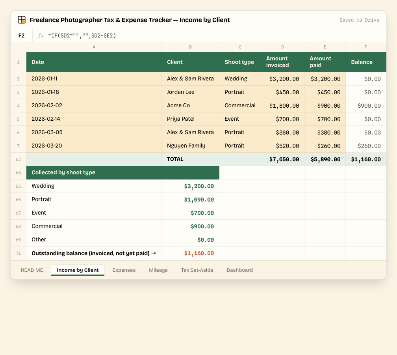Click the fx formula icon

coord(41,35)
